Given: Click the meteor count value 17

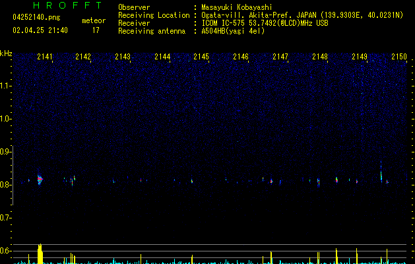Looking at the screenshot, I should pyautogui.click(x=96, y=30).
